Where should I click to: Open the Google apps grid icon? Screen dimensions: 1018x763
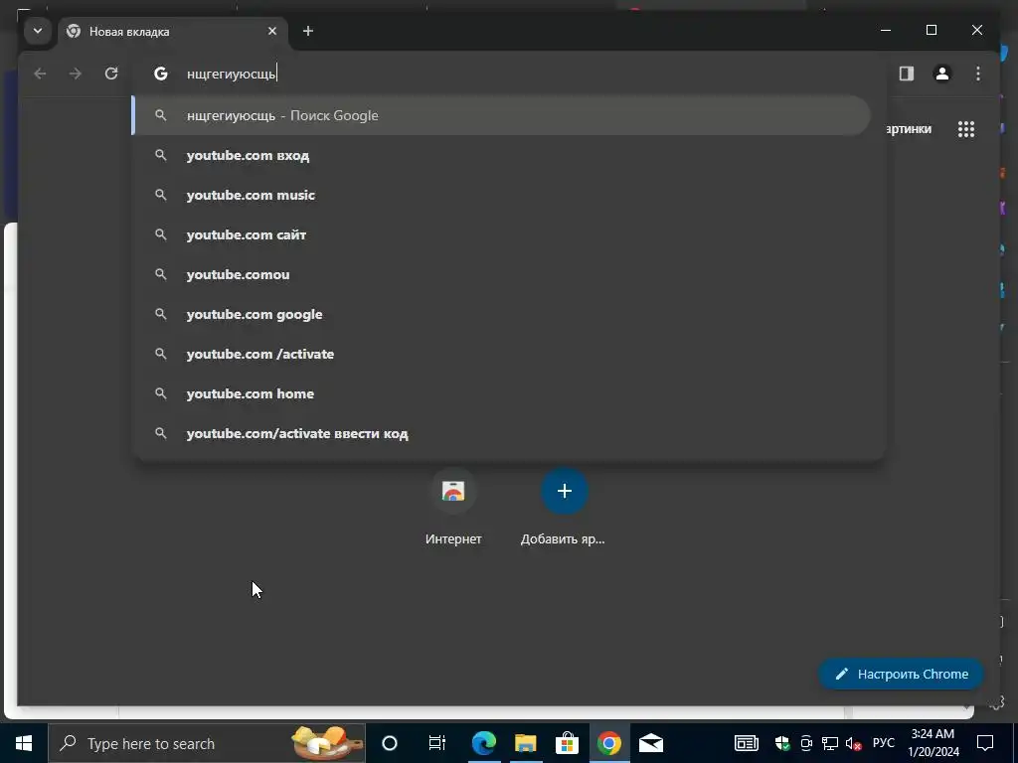(966, 129)
